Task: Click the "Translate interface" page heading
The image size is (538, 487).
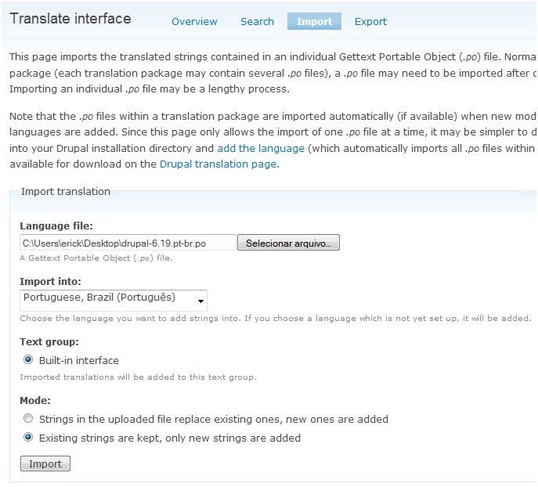Action: click(70, 18)
